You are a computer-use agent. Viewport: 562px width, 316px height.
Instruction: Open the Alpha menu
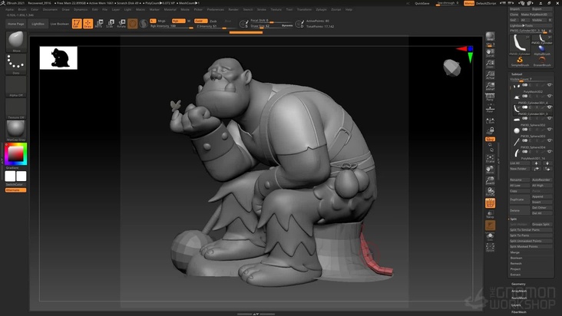click(10, 10)
